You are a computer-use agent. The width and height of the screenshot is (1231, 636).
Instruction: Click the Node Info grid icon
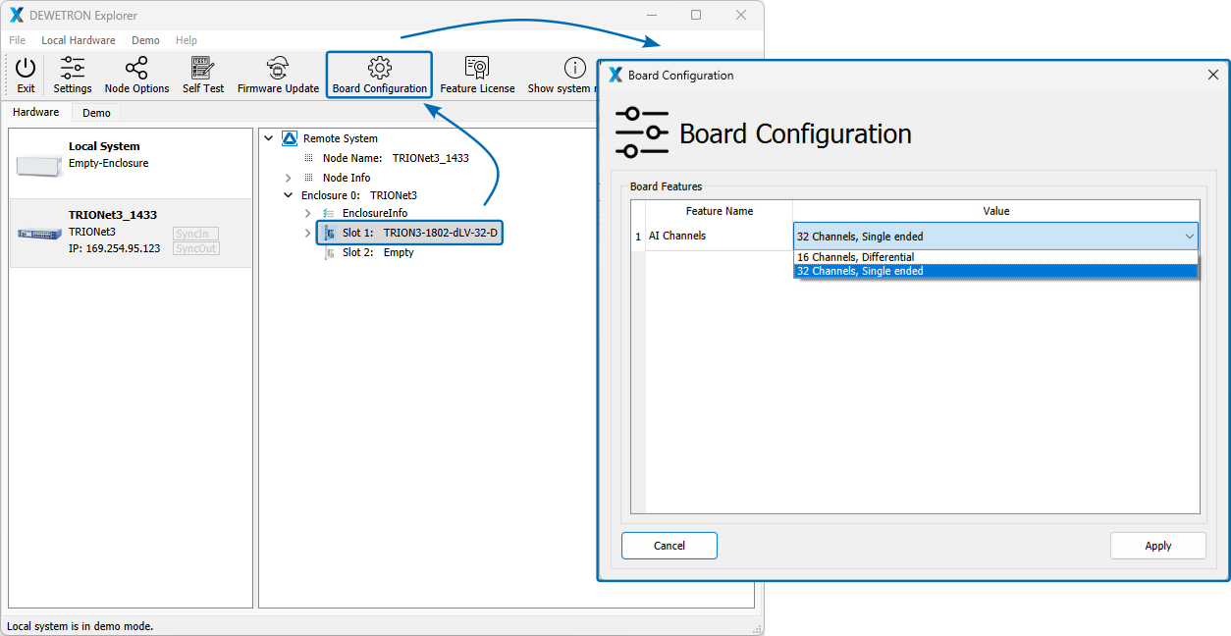coord(308,178)
